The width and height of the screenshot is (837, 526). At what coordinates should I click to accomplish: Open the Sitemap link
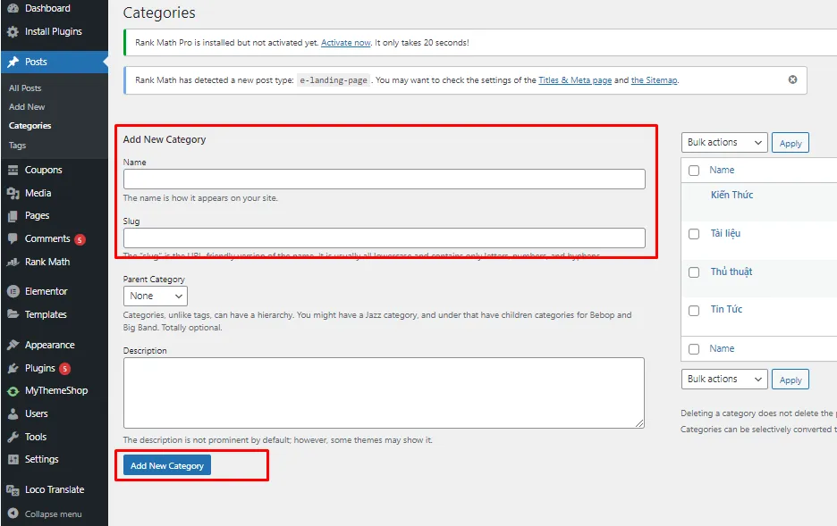point(654,80)
